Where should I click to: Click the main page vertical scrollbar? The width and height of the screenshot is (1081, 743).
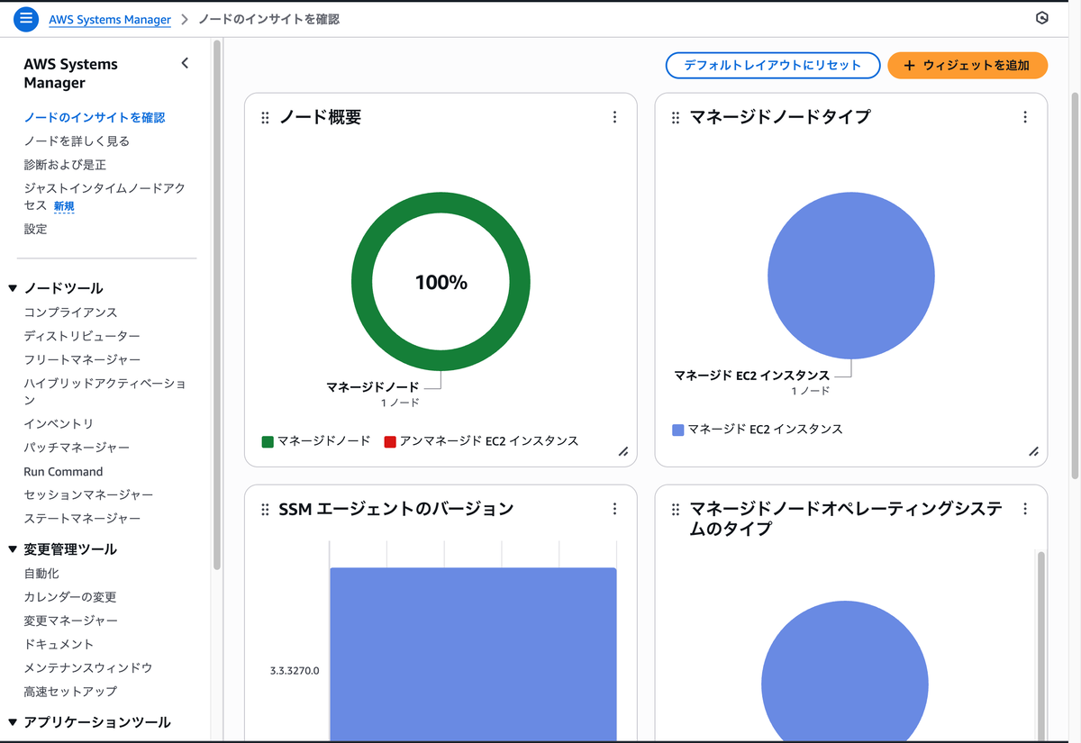[x=1075, y=286]
